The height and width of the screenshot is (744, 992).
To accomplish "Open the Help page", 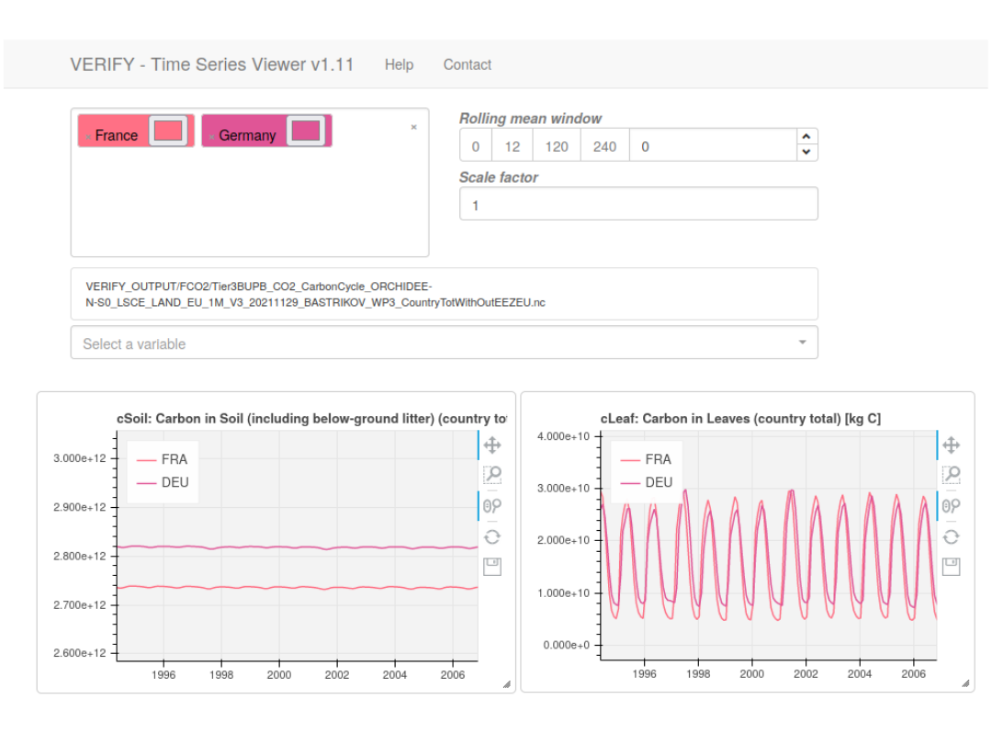I will 400,64.
